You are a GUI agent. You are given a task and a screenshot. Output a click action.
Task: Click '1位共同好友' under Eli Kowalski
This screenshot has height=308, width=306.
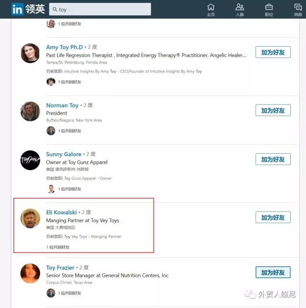coord(58,247)
